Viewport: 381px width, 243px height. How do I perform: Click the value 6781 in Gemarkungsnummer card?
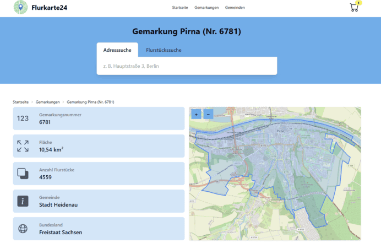point(45,122)
